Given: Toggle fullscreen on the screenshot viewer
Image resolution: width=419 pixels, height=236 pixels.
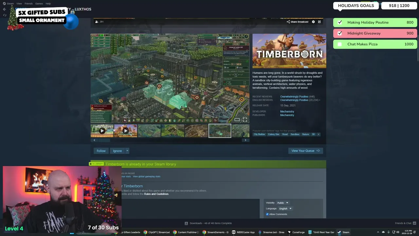Looking at the screenshot, I should point(245,120).
